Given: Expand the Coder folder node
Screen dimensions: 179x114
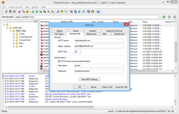Looking at the screenshot, I should 14,34.
